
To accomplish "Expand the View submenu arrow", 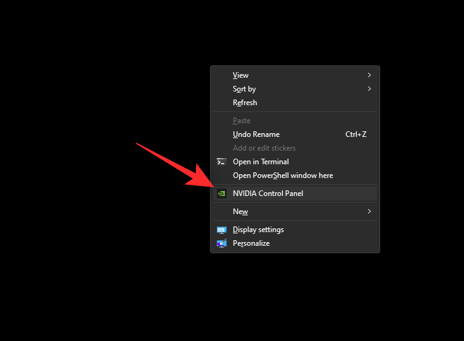I will pyautogui.click(x=369, y=75).
